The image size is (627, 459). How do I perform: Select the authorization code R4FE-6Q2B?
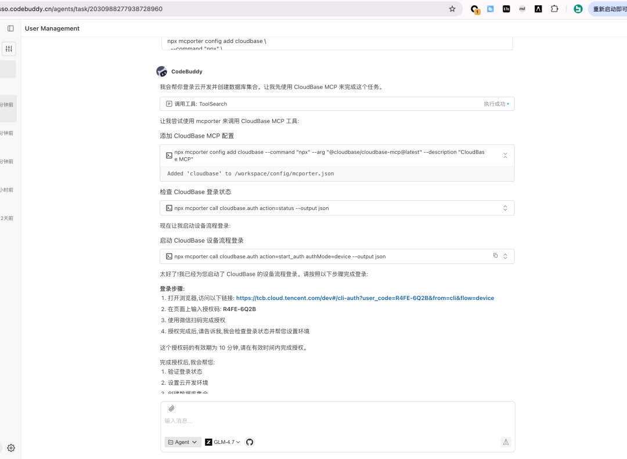tap(239, 309)
